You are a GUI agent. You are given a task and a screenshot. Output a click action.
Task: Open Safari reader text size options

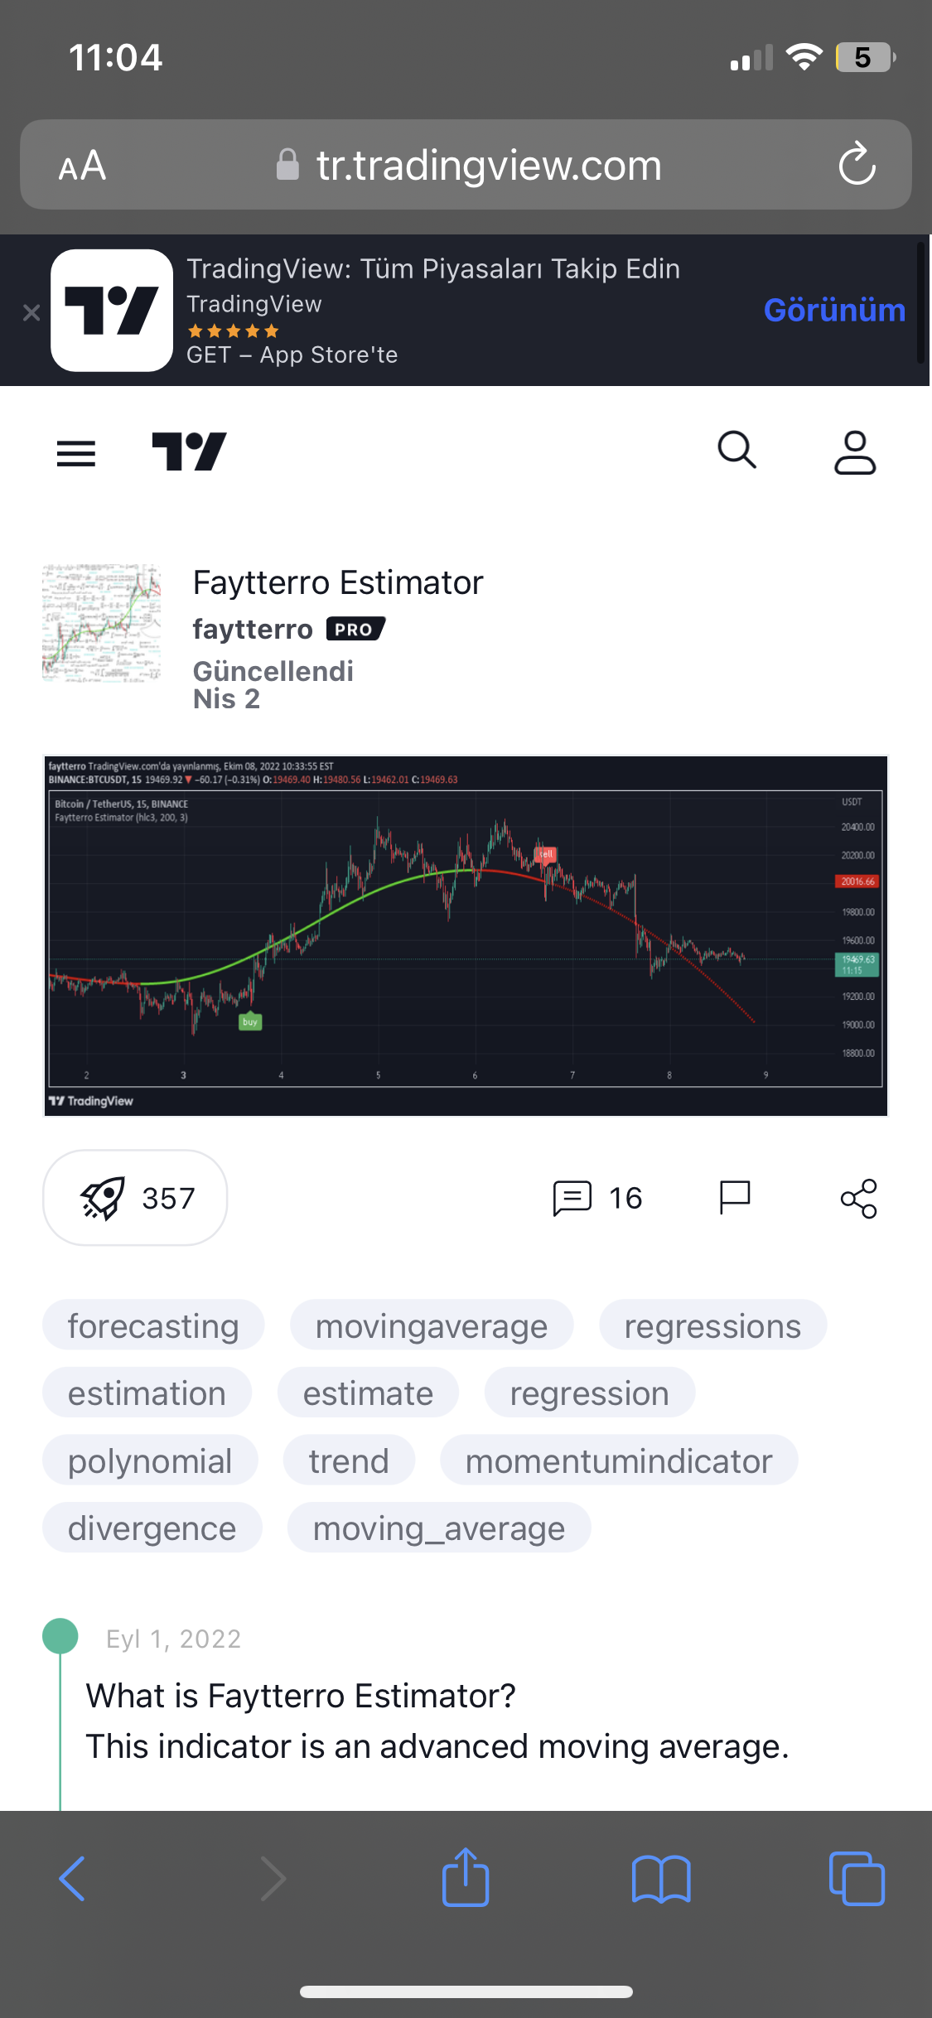coord(82,166)
